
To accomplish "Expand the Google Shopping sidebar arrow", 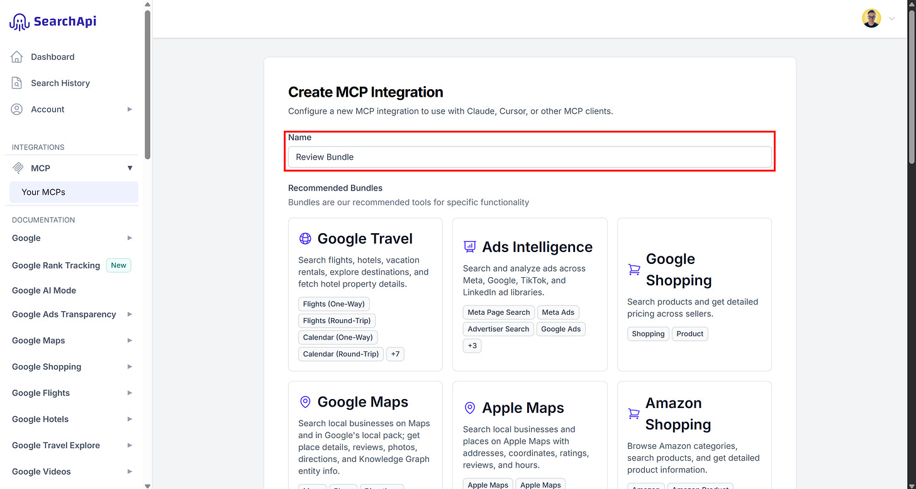I will tap(130, 367).
